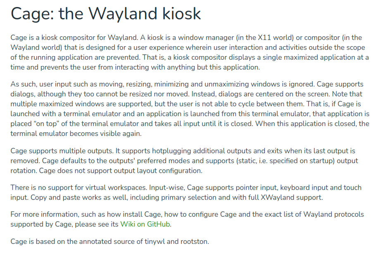This screenshot has height=253, width=378.
Task: Click the 'Cage: the Wayland kiosk' heading
Action: 106,14
